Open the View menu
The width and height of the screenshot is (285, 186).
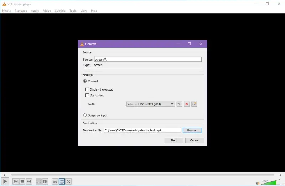point(83,11)
